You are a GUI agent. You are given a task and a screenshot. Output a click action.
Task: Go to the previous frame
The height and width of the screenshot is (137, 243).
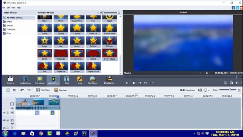tap(140, 83)
